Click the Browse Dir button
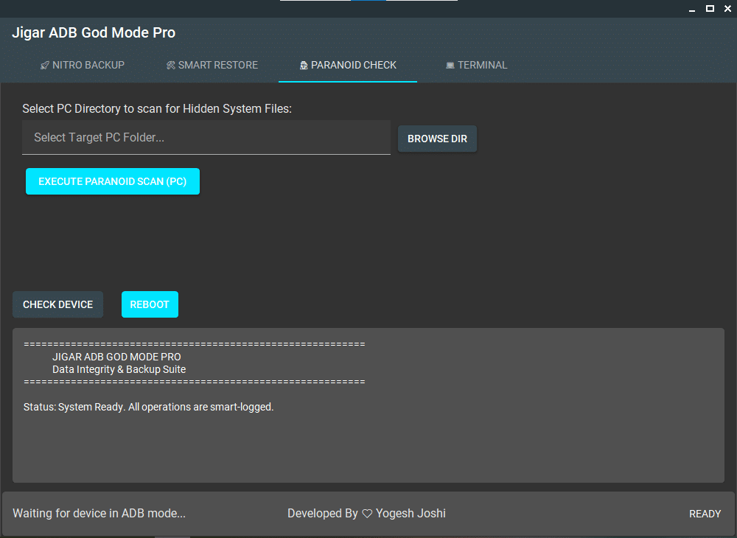 (x=437, y=139)
